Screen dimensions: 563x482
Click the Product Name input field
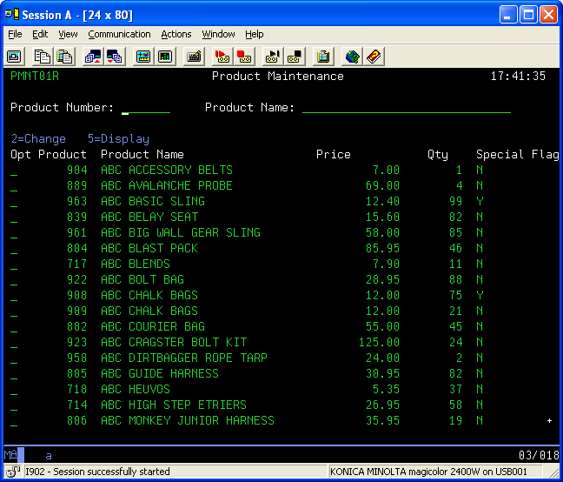(x=407, y=108)
